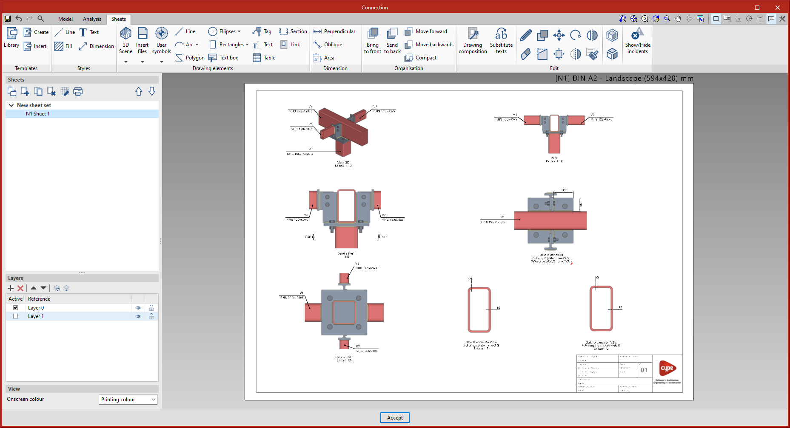
Task: Click the Bring to front icon
Action: (373, 34)
